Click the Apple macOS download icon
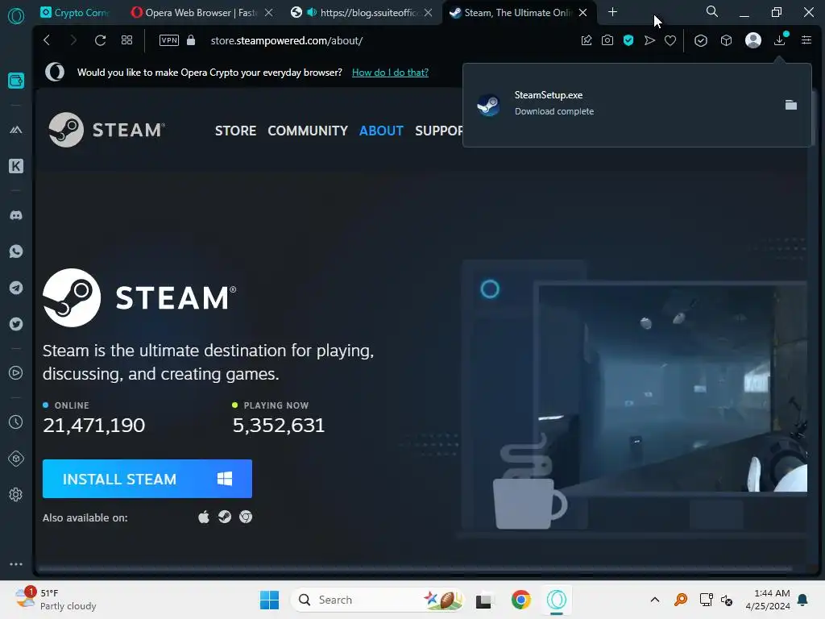 point(204,517)
